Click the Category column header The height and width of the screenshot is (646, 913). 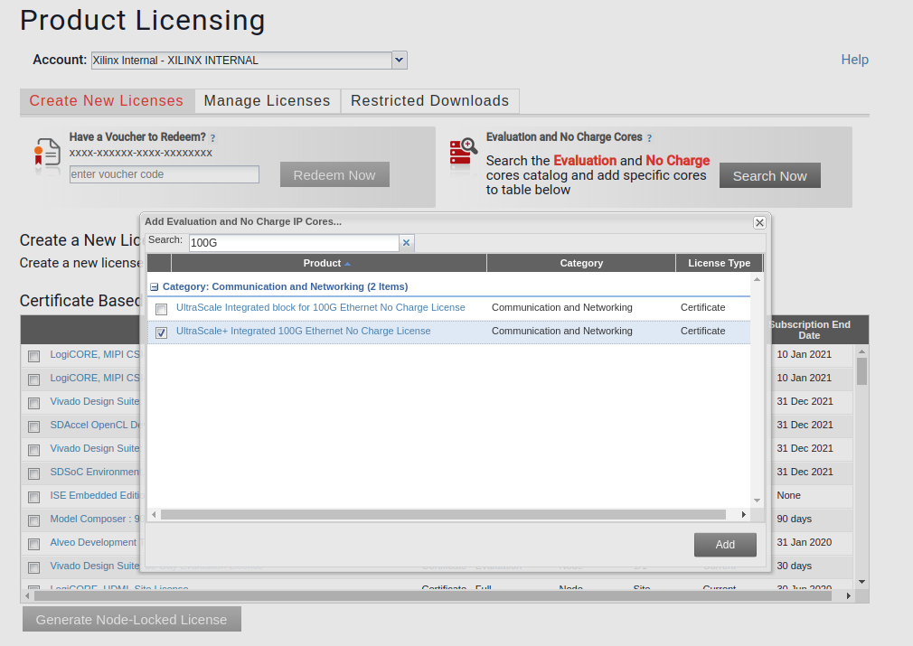point(581,263)
